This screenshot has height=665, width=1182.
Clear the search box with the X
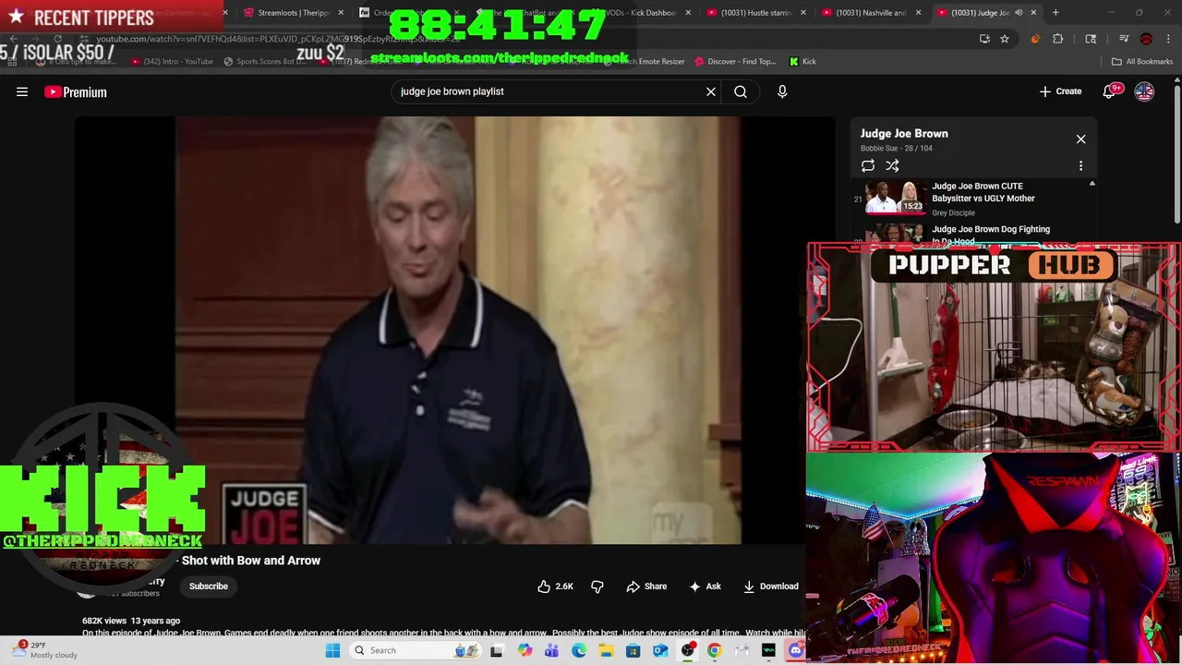711,91
